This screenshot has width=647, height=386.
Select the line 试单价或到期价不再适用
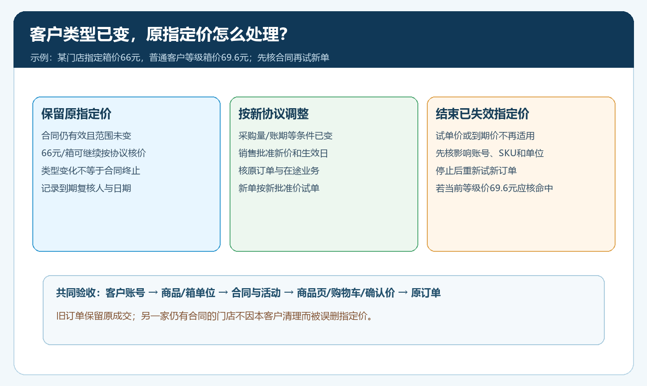tap(485, 136)
